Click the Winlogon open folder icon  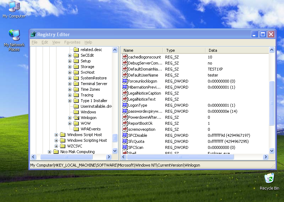click(x=76, y=118)
